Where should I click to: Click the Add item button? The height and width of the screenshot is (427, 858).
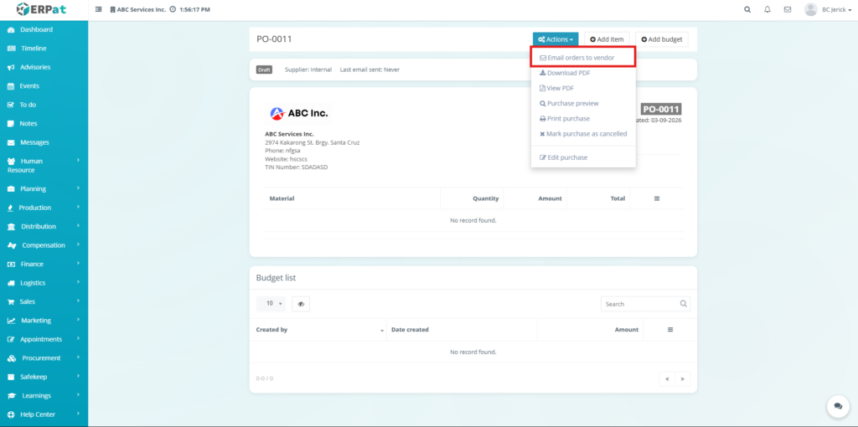point(607,39)
